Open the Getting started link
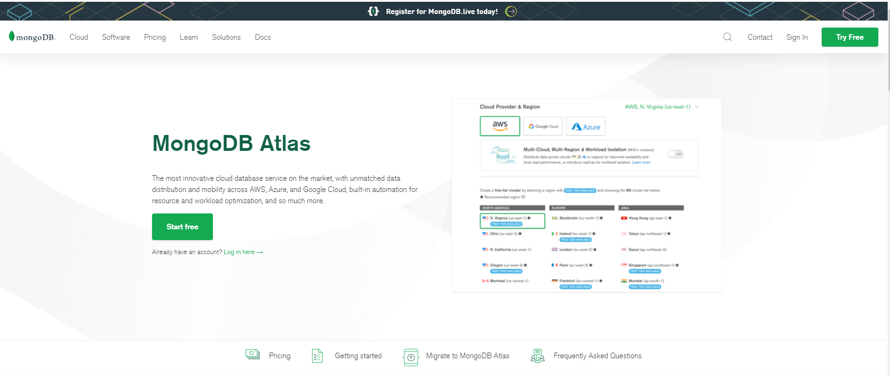The height and width of the screenshot is (376, 890). click(358, 356)
